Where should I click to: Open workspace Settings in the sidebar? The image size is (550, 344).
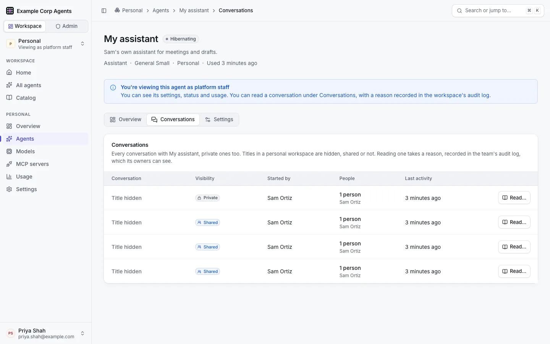tap(46, 189)
